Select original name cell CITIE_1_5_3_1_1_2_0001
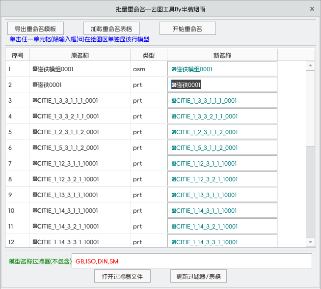The height and width of the screenshot is (289, 321). tap(80, 147)
